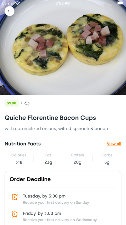Click the battery indicator icon
126x225 pixels.
[x=121, y=3]
